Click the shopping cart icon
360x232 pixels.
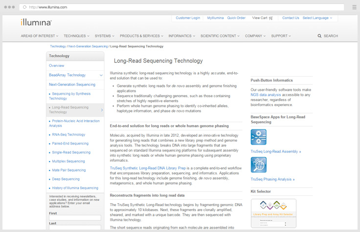270,18
